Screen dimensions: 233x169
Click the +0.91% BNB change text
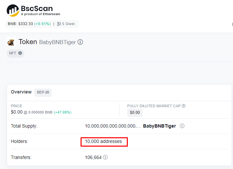tap(43, 24)
